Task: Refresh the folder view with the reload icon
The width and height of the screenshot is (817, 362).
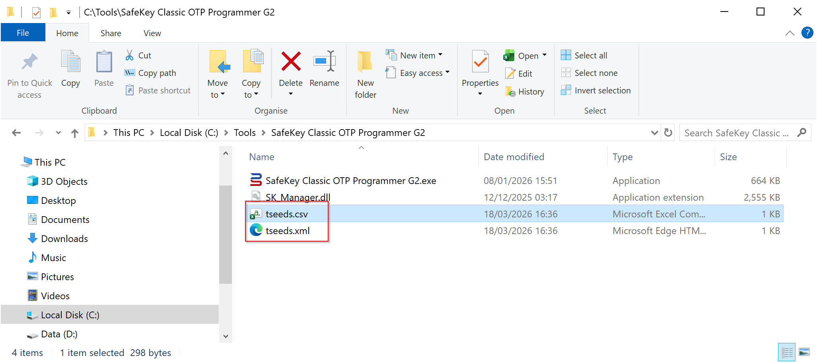Action: pos(668,133)
